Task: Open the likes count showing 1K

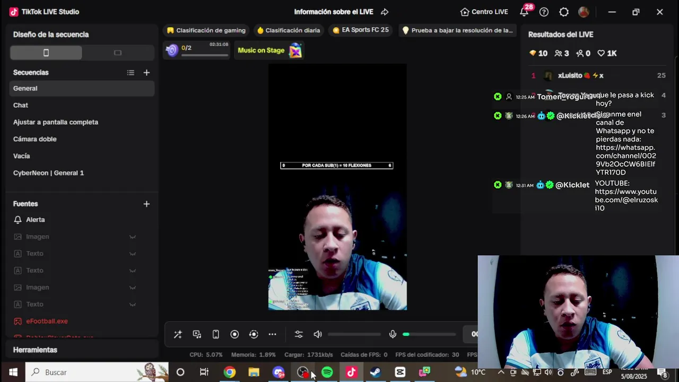Action: coord(607,53)
